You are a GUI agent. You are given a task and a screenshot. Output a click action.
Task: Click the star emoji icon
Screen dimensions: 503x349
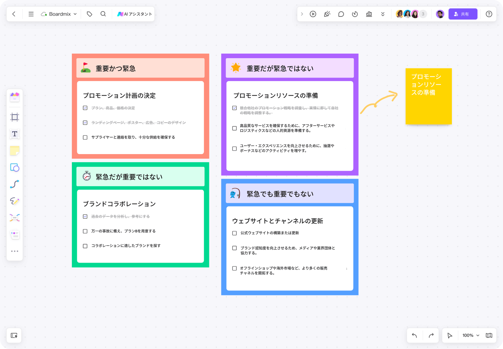(x=236, y=68)
